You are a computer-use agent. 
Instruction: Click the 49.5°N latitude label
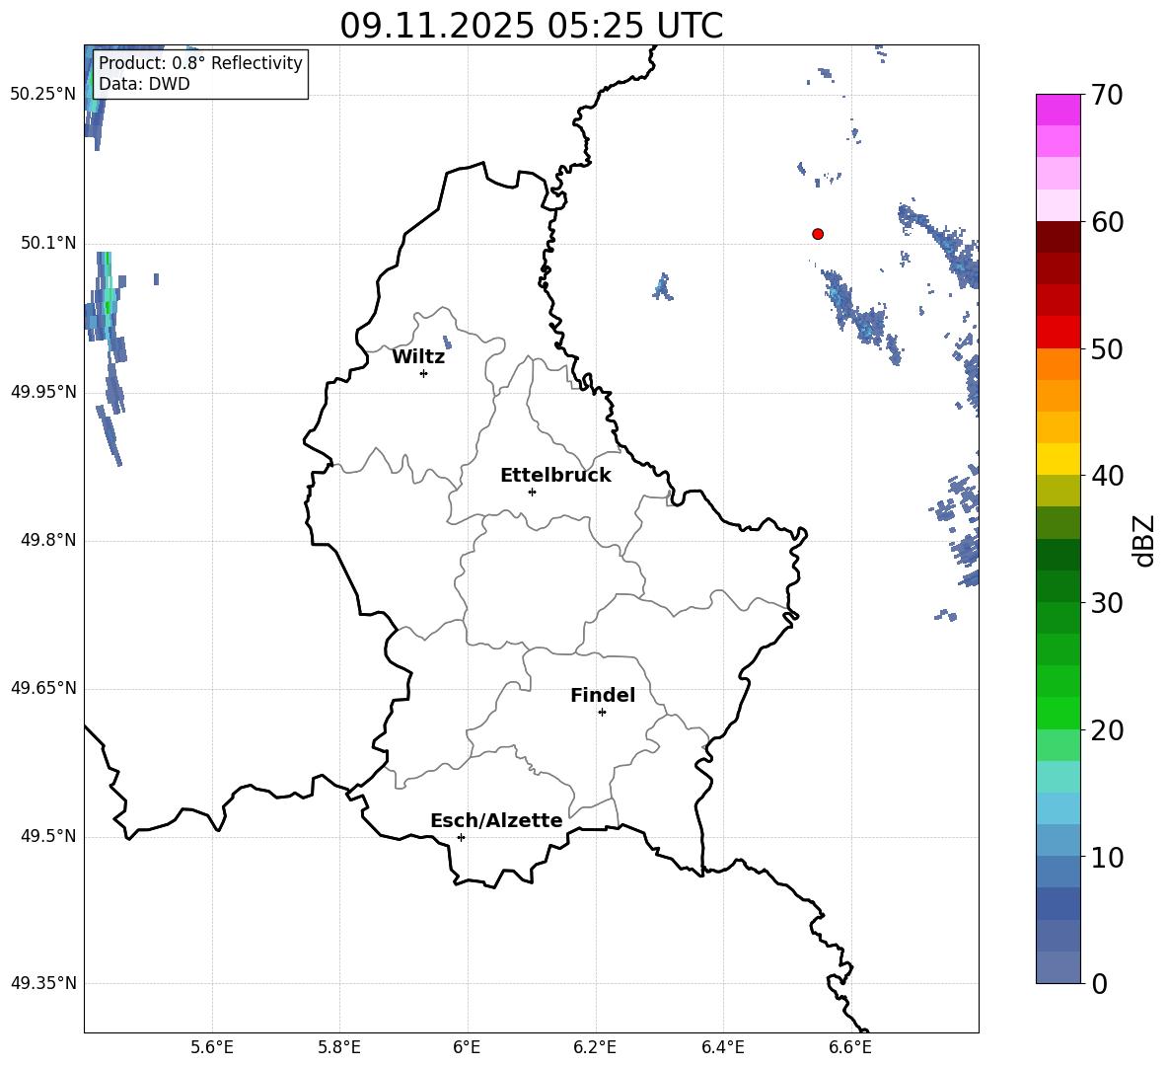click(x=48, y=836)
